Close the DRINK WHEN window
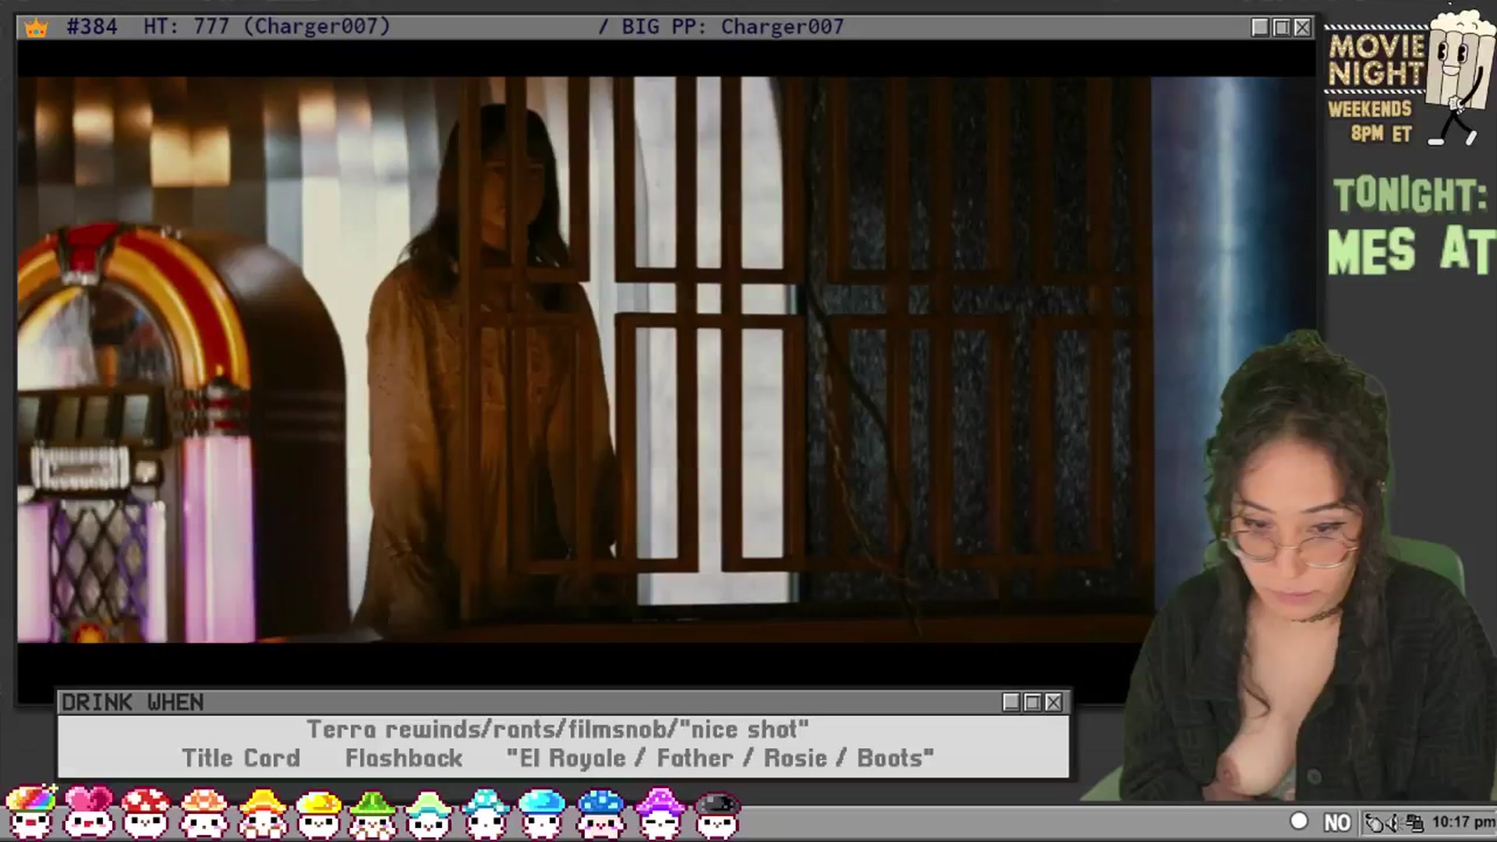The image size is (1497, 842). coord(1053,702)
